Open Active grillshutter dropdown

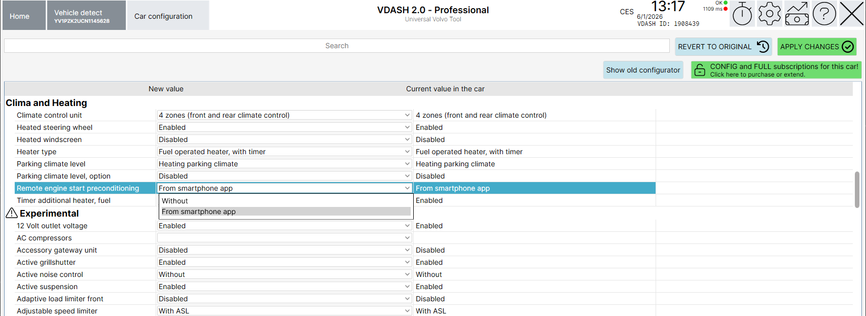(x=284, y=262)
